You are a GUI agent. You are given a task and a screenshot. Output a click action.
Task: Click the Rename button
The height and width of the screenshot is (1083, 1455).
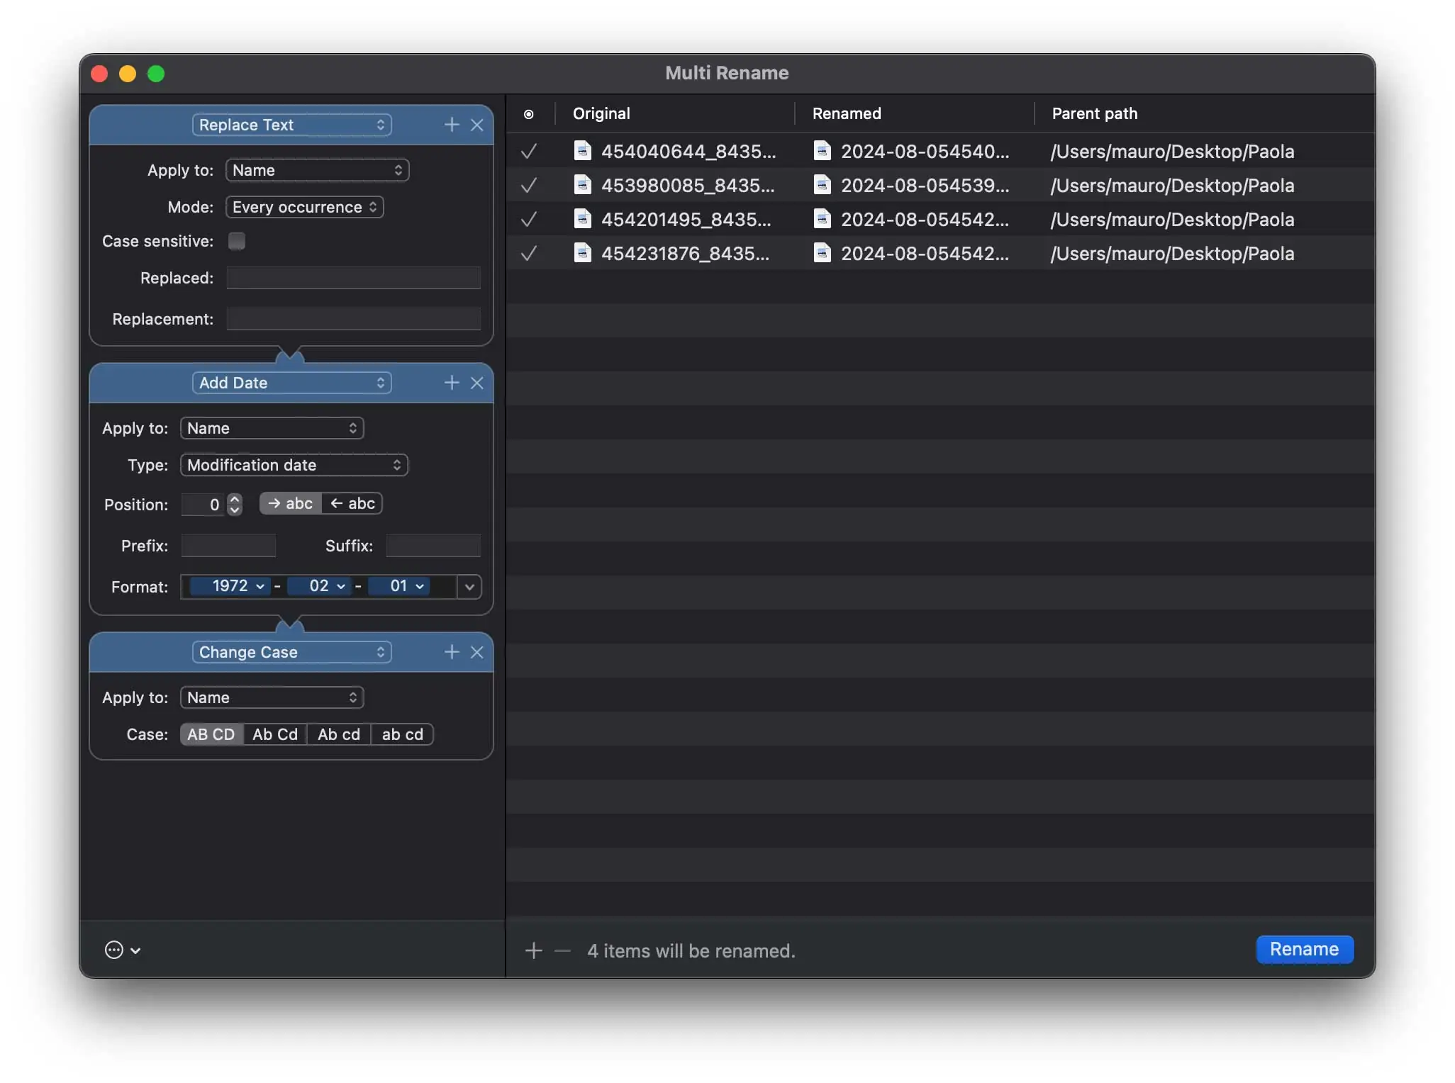[1303, 950]
